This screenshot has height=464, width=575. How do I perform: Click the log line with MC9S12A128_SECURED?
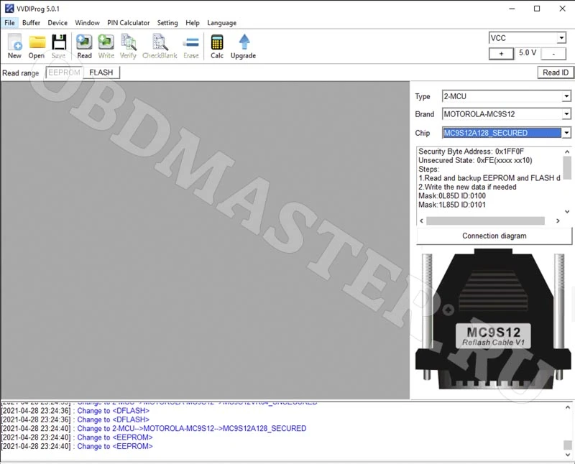click(154, 429)
